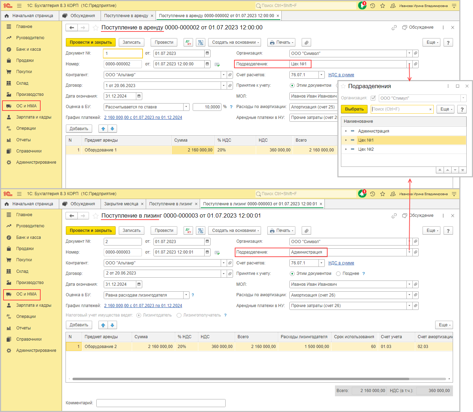The width and height of the screenshot is (473, 412).
Task: Click the paperclip attachments icon in the leasing document
Action: 306,231
